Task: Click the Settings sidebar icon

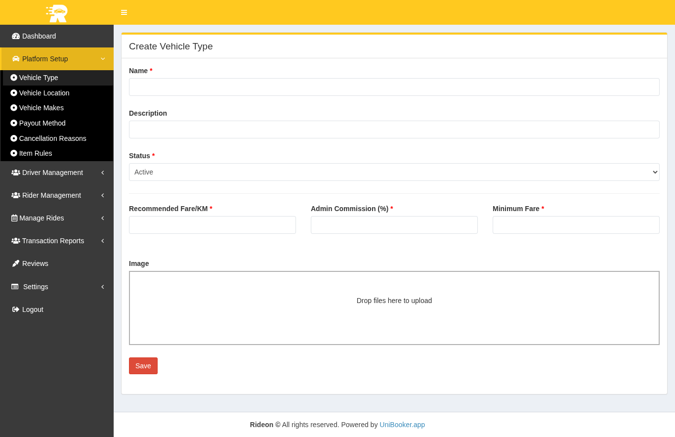Action: click(15, 287)
